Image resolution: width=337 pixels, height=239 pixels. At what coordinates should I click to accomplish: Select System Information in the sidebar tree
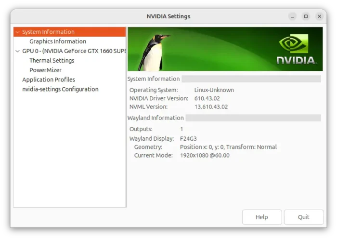coord(70,32)
